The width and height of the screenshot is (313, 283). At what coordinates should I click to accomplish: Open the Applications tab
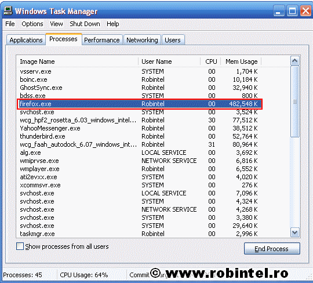click(x=26, y=40)
